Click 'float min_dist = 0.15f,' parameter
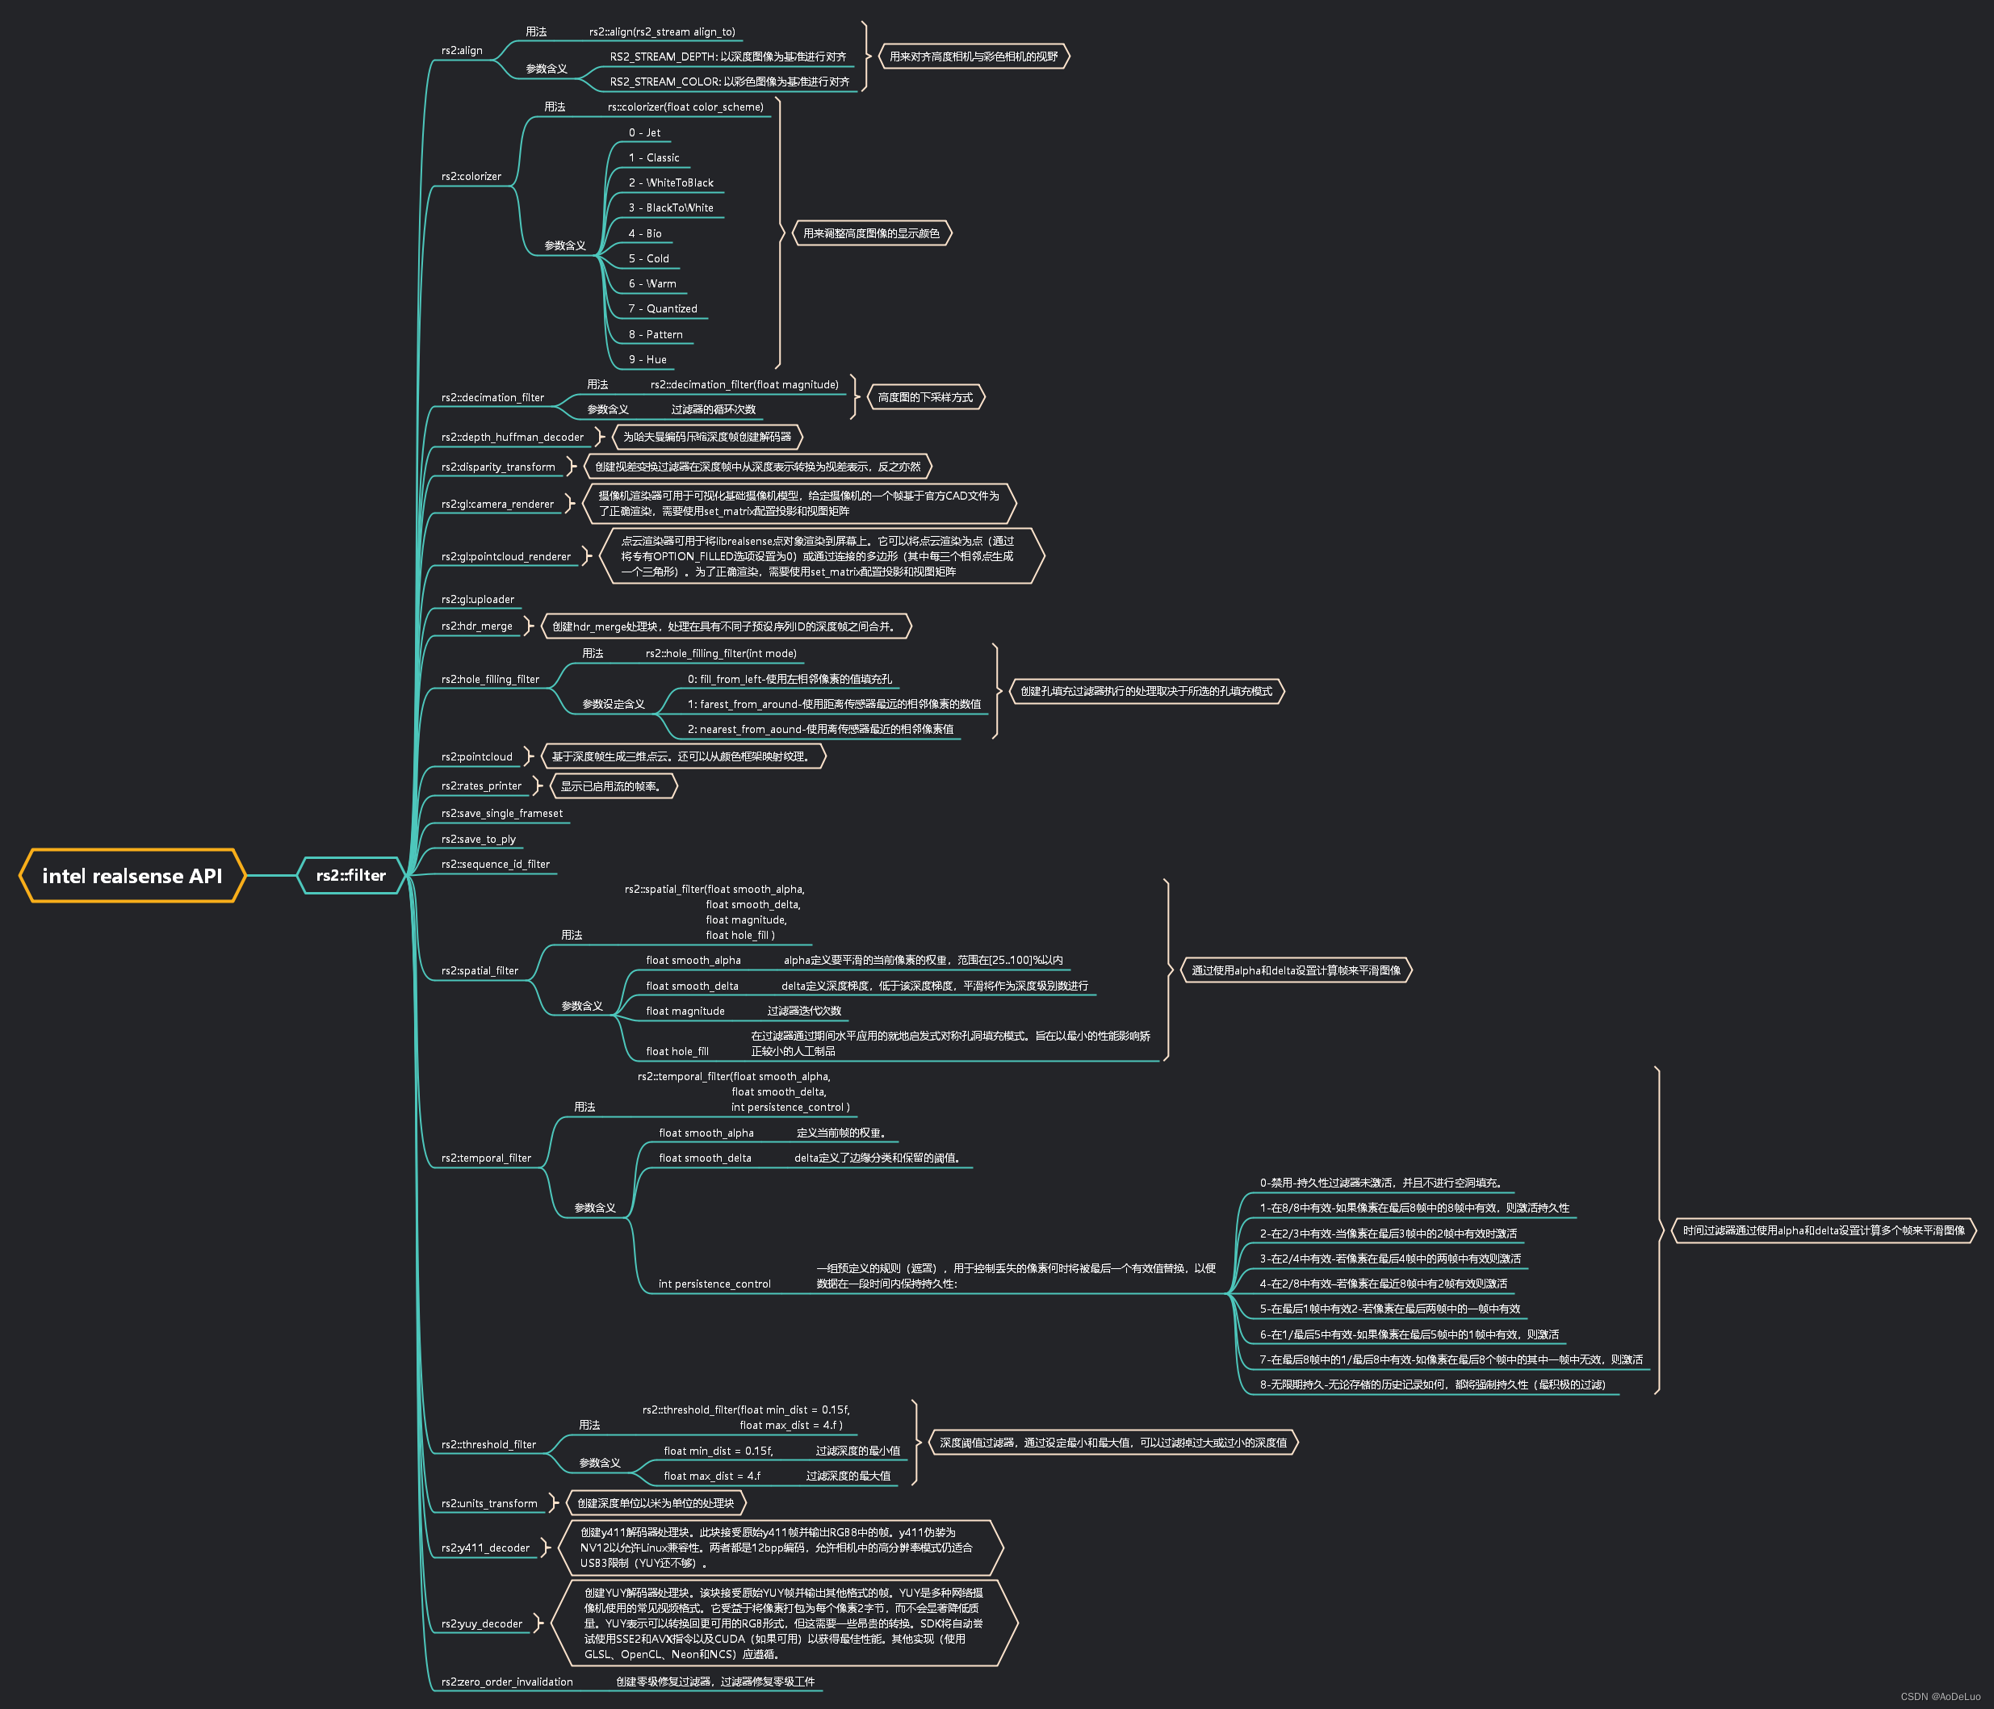The width and height of the screenshot is (1994, 1709). click(x=718, y=1451)
